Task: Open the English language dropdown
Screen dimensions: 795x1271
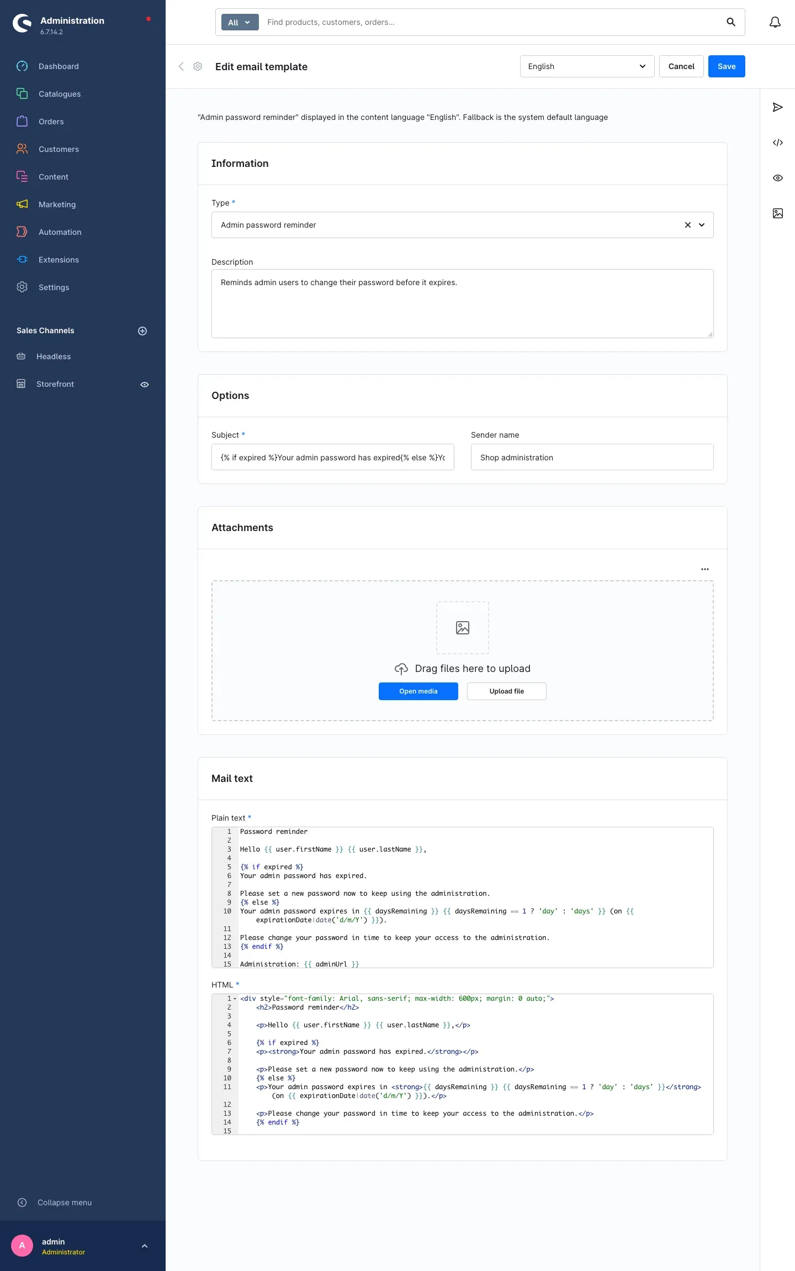Action: point(587,66)
